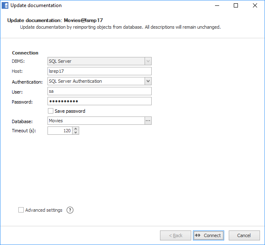Select the Password field
Viewport: 265px width, 245px height.
[x=99, y=101]
